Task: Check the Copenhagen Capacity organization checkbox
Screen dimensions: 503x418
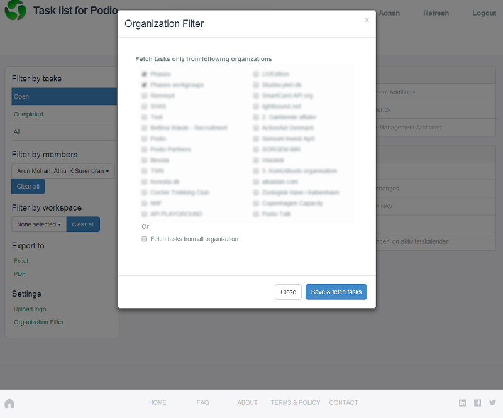Action: [256, 204]
